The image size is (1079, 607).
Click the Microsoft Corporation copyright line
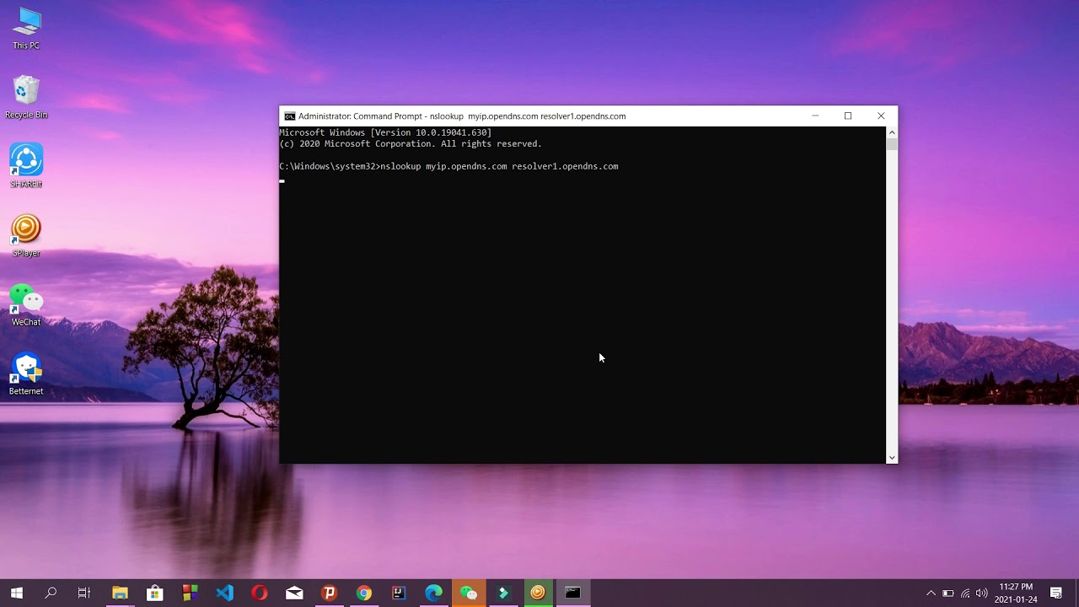pos(411,143)
